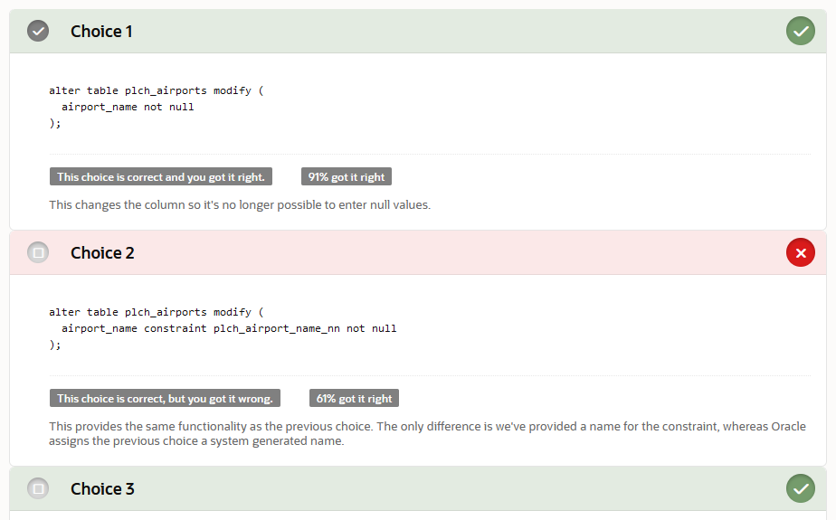Image resolution: width=836 pixels, height=520 pixels.
Task: Click the red X icon on Choice 2
Action: pos(800,253)
